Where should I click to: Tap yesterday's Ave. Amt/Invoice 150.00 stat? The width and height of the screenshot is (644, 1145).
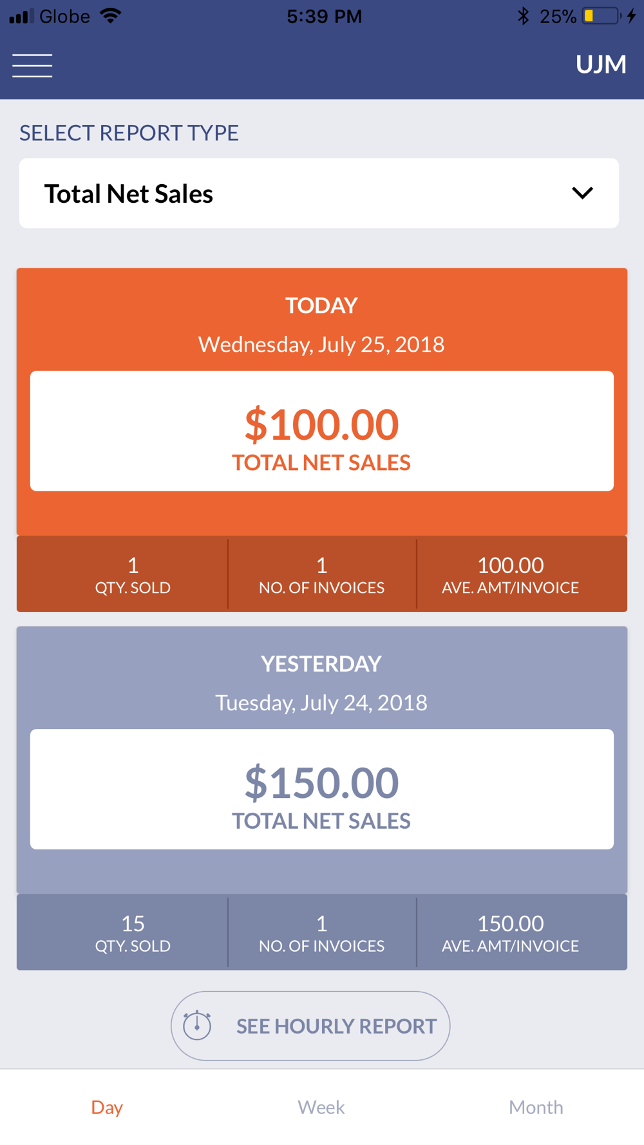510,932
